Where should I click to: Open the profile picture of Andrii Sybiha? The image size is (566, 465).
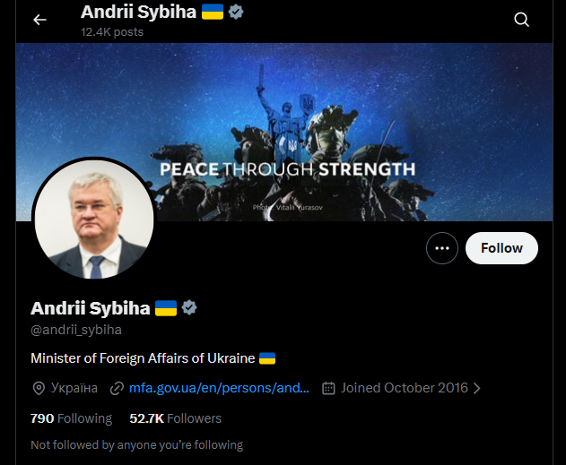click(x=94, y=220)
